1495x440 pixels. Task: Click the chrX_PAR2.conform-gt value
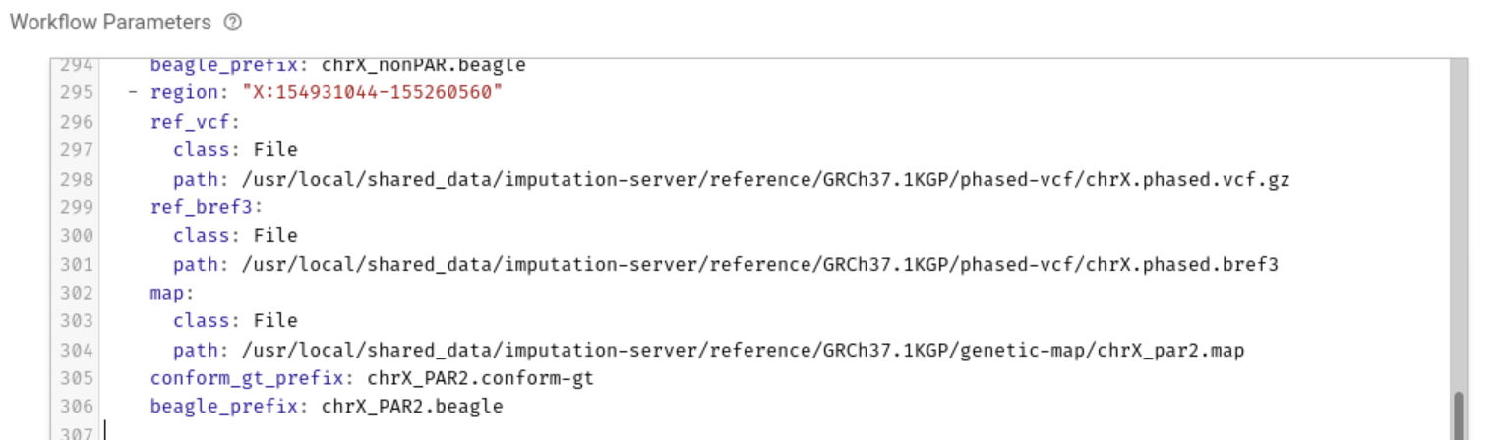480,378
